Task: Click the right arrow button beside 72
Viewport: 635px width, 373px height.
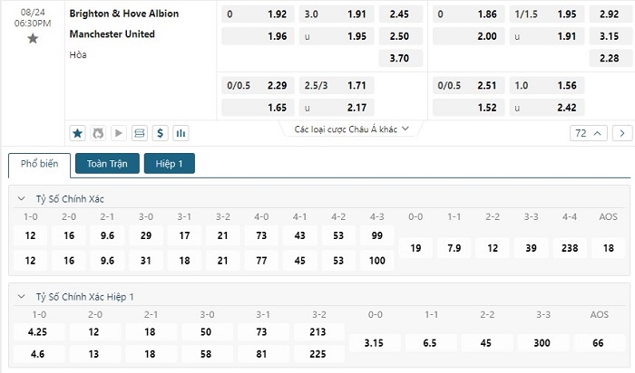Action: point(622,133)
